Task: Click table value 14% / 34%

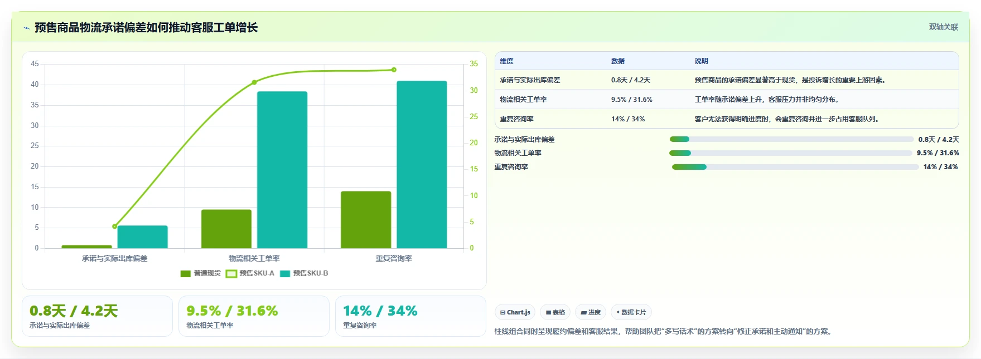Action: [x=628, y=119]
